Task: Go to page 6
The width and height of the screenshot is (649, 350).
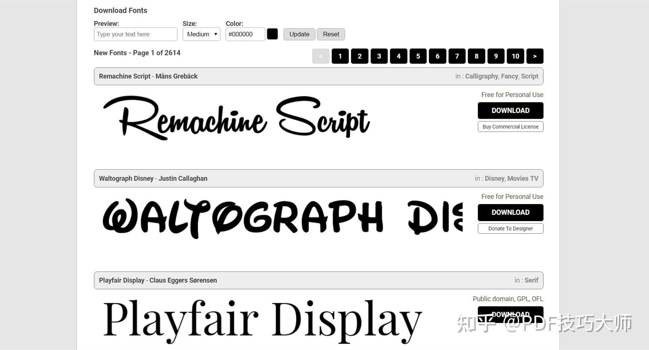Action: pos(438,56)
